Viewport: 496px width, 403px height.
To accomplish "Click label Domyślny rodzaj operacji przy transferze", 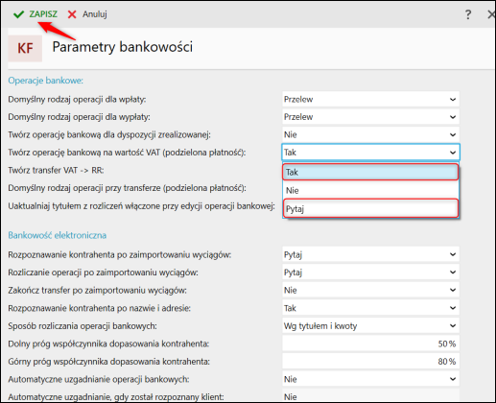I will [x=127, y=188].
